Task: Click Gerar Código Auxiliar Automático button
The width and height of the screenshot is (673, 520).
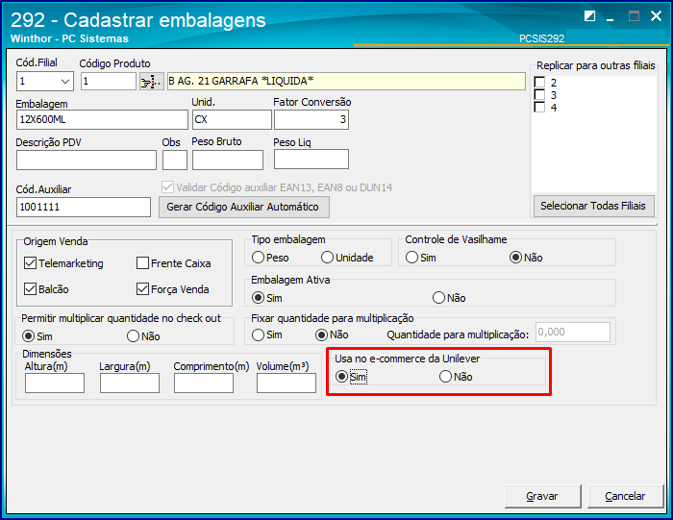Action: pos(244,207)
